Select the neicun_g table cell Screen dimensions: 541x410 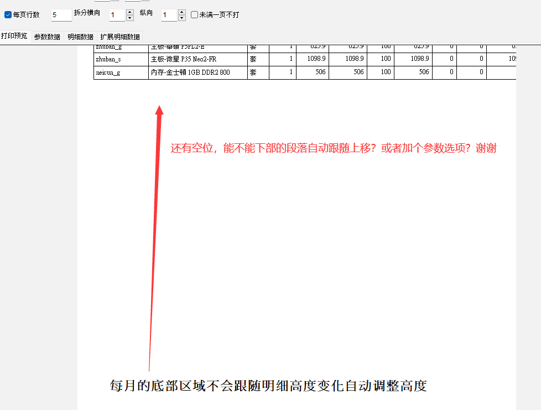point(121,72)
